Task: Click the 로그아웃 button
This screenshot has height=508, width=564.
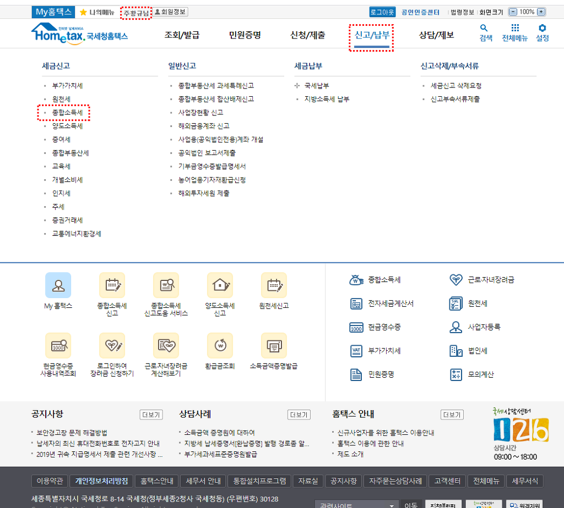Action: pyautogui.click(x=382, y=12)
